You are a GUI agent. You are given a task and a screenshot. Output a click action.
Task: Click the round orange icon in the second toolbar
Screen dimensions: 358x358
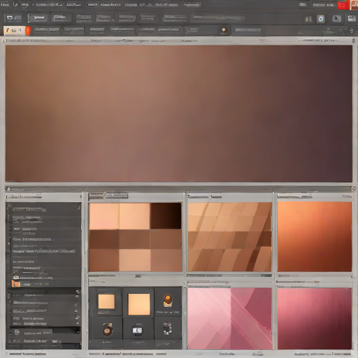[224, 30]
